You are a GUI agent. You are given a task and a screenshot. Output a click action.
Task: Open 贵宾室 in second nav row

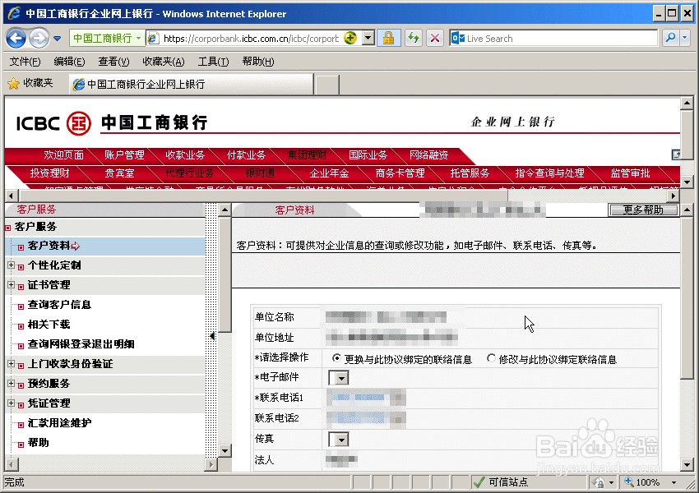[x=119, y=173]
